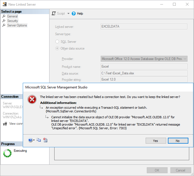Open the Server Options page
Image resolution: width=194 pixels, height=176 pixels.
point(17,25)
